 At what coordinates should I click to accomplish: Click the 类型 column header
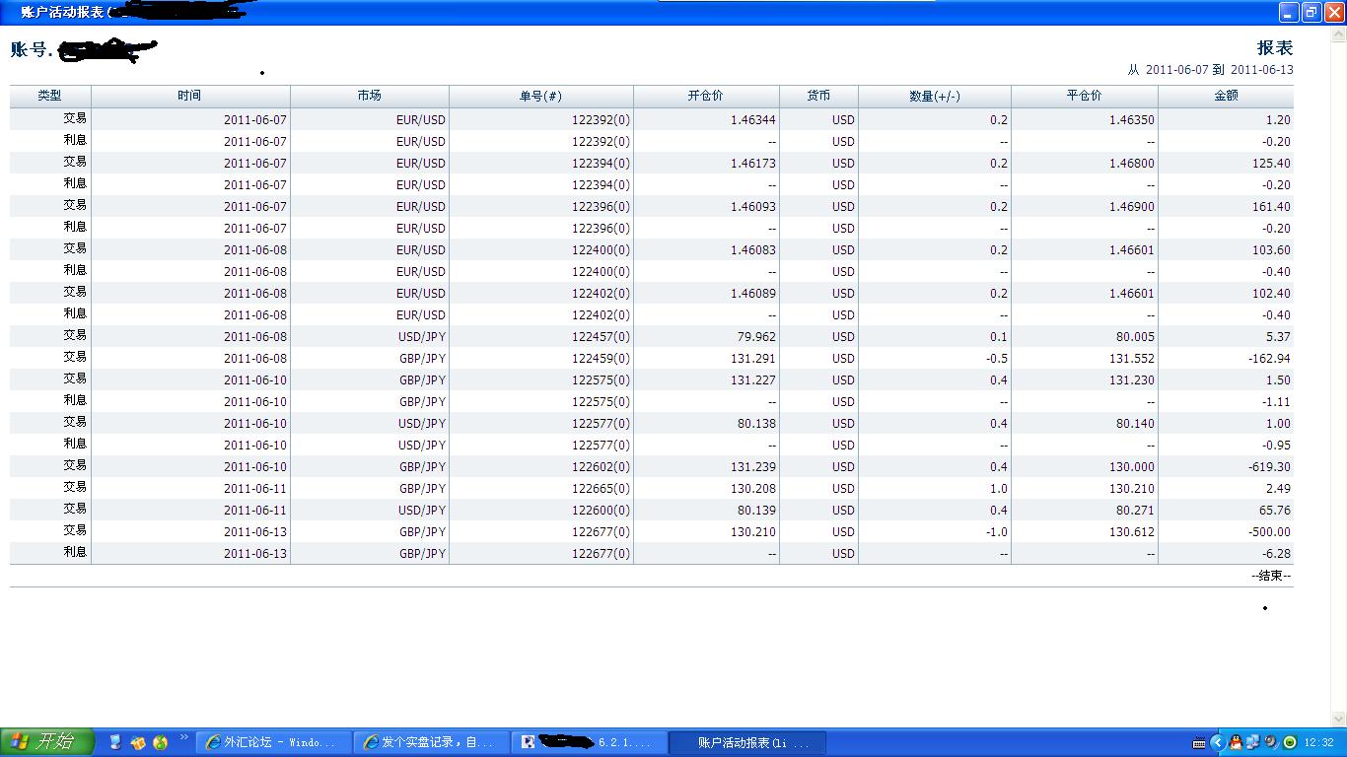pyautogui.click(x=50, y=96)
